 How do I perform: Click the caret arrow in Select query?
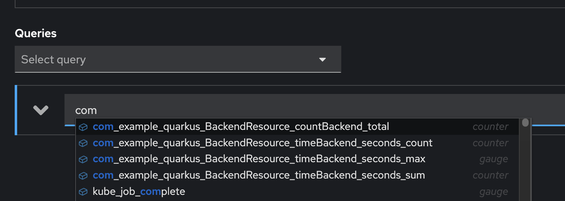[323, 60]
